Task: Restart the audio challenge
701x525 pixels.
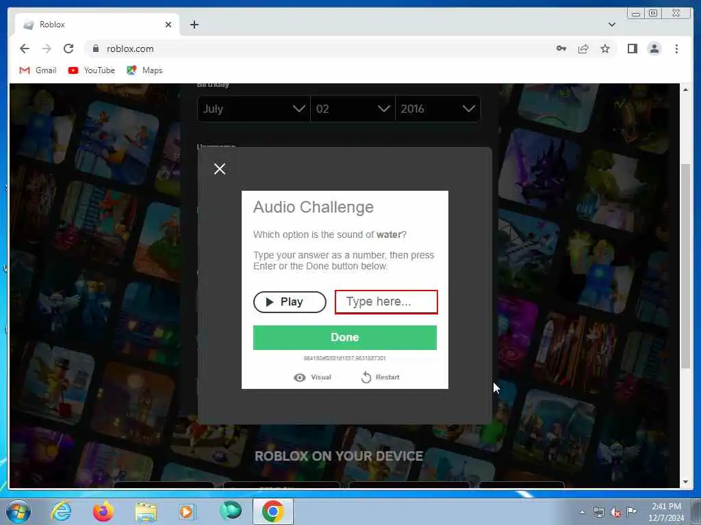Action: [x=380, y=377]
